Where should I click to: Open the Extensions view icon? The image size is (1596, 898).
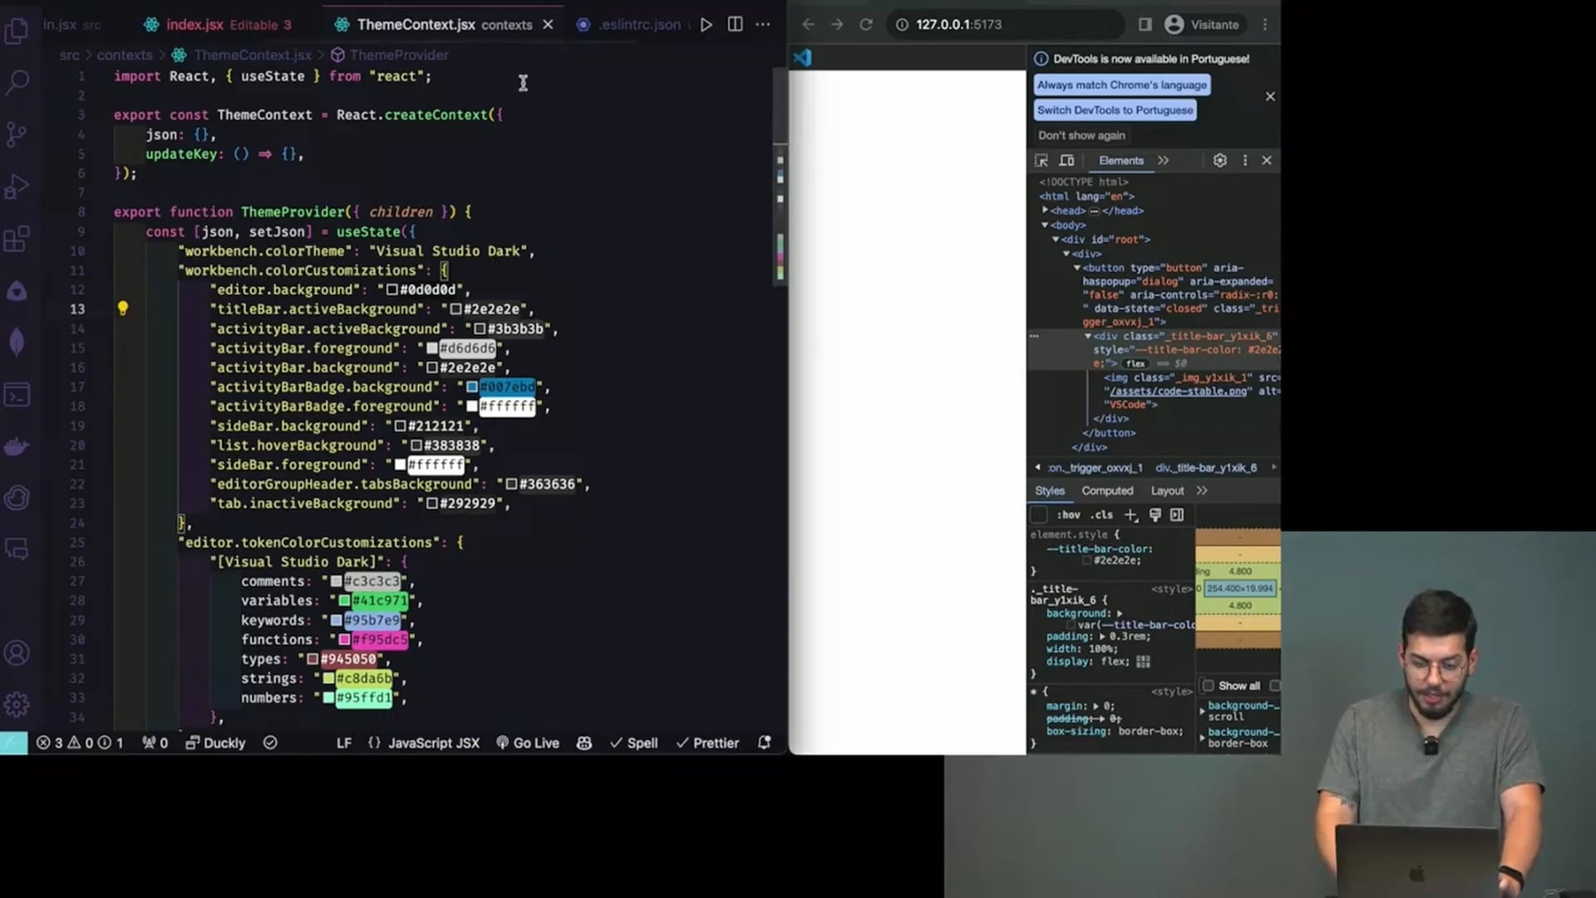tap(17, 239)
